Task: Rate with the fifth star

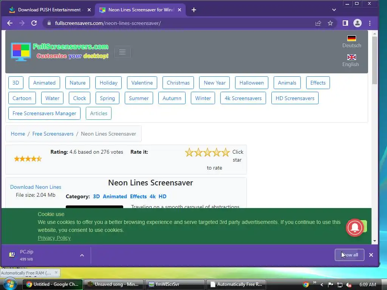Action: point(226,153)
